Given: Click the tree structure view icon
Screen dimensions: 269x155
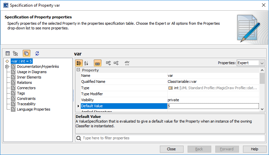Looking at the screenshot, I should pyautogui.click(x=15, y=53).
